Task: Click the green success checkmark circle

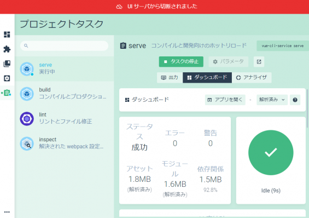Action: [x=271, y=152]
